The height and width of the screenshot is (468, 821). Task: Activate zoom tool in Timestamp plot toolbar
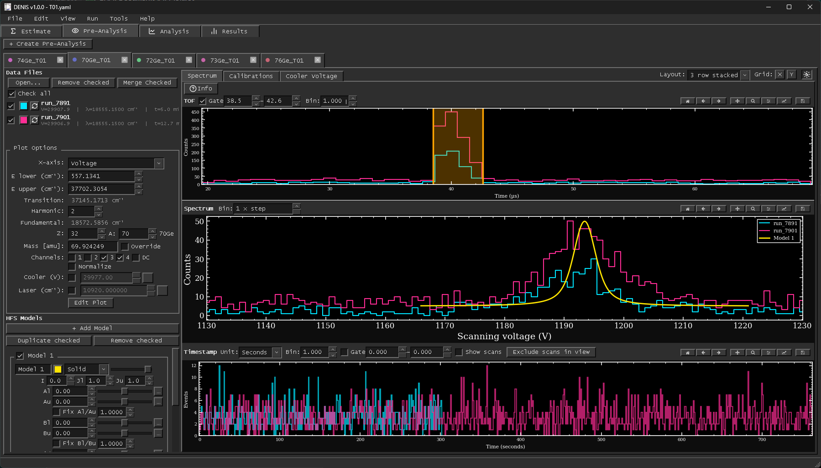pos(753,352)
